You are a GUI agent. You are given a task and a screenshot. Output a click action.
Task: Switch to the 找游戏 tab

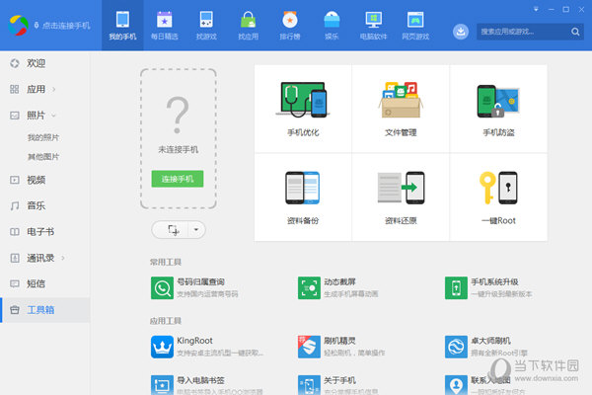click(x=206, y=26)
